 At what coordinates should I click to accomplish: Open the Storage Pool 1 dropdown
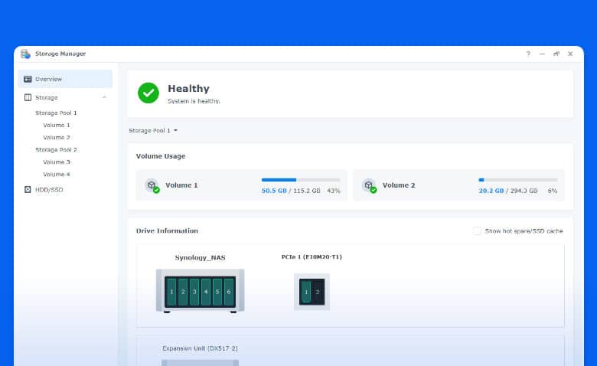point(153,130)
